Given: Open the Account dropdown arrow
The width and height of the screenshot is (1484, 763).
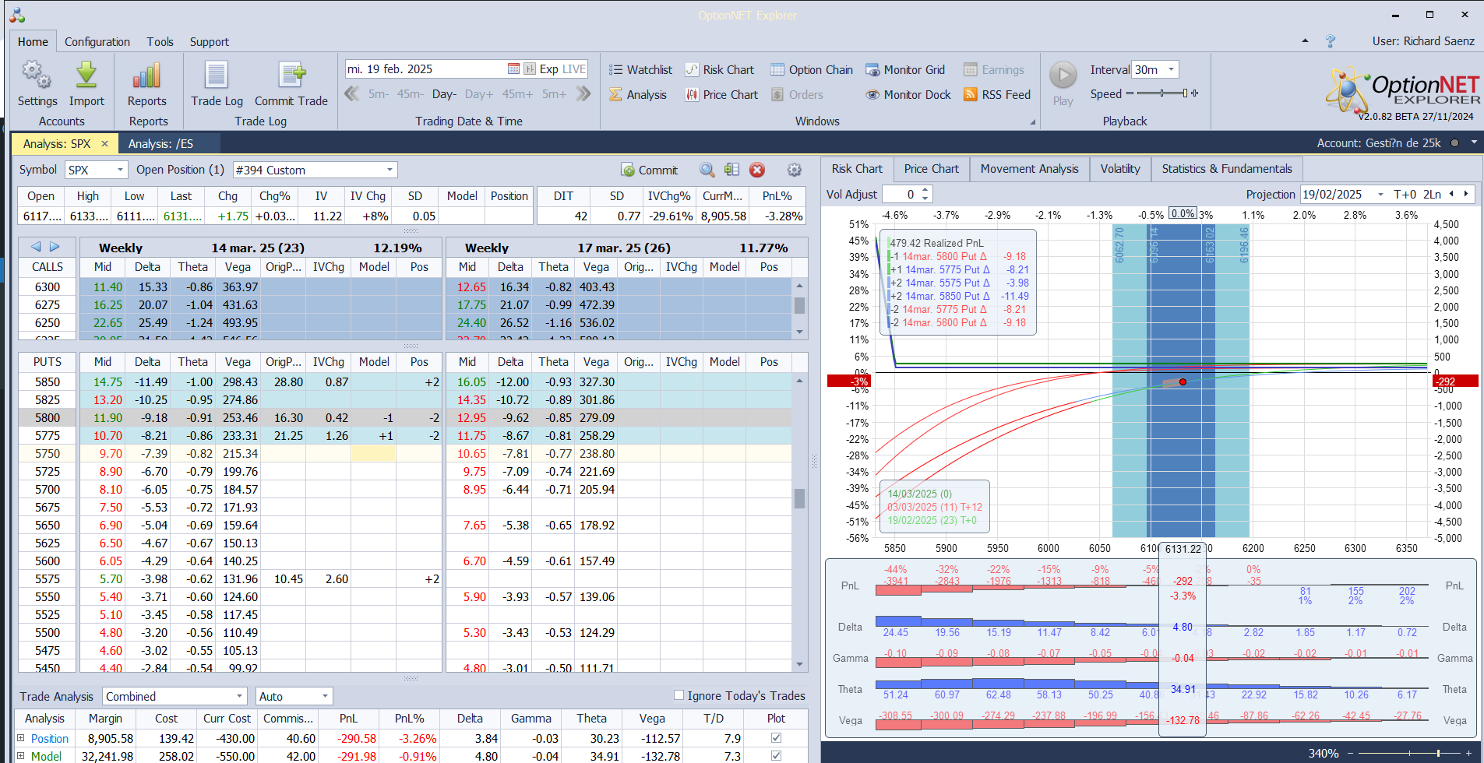Looking at the screenshot, I should 1474,142.
